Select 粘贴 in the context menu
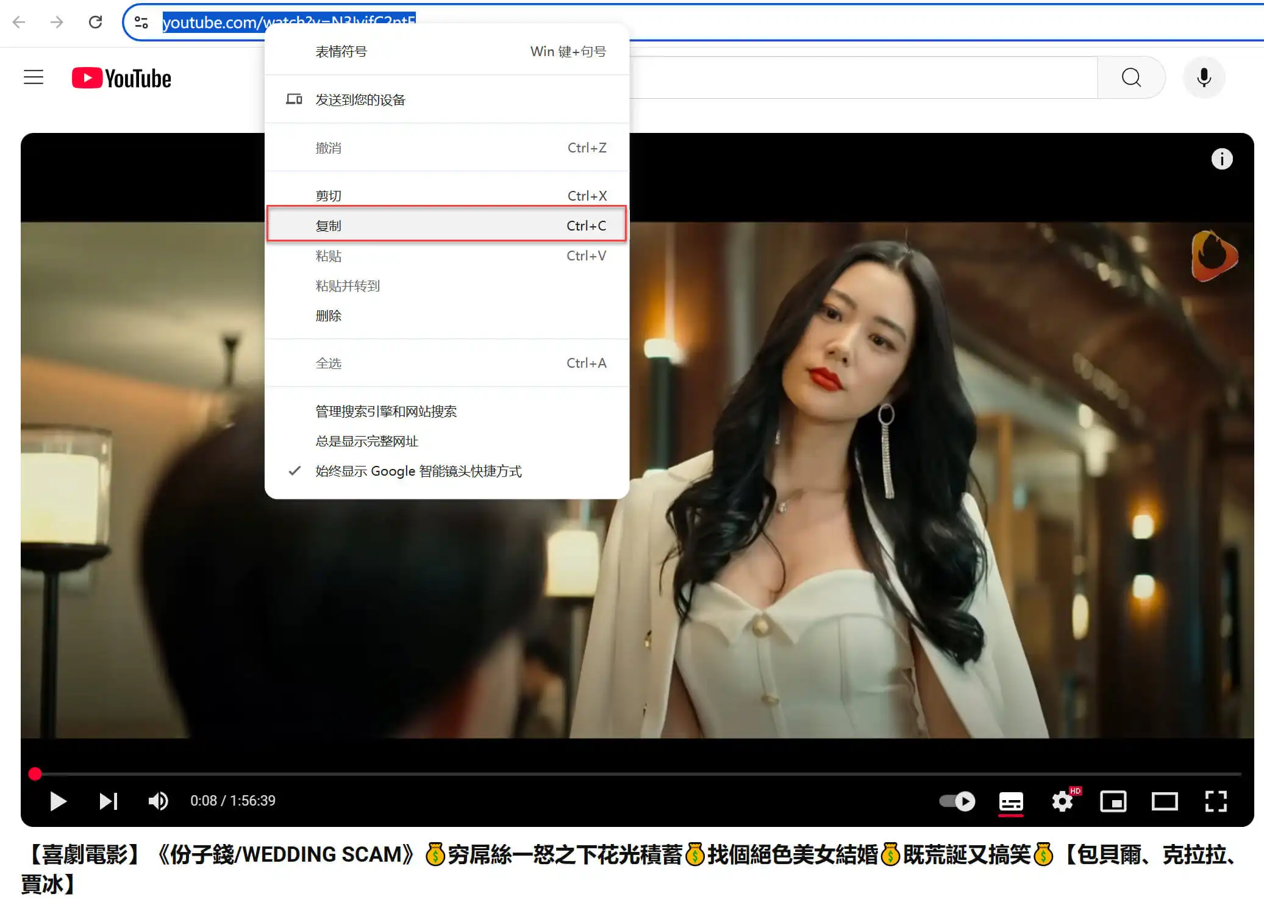Viewport: 1264px width, 905px height. pos(447,256)
